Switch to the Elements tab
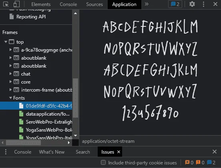 point(41,4)
